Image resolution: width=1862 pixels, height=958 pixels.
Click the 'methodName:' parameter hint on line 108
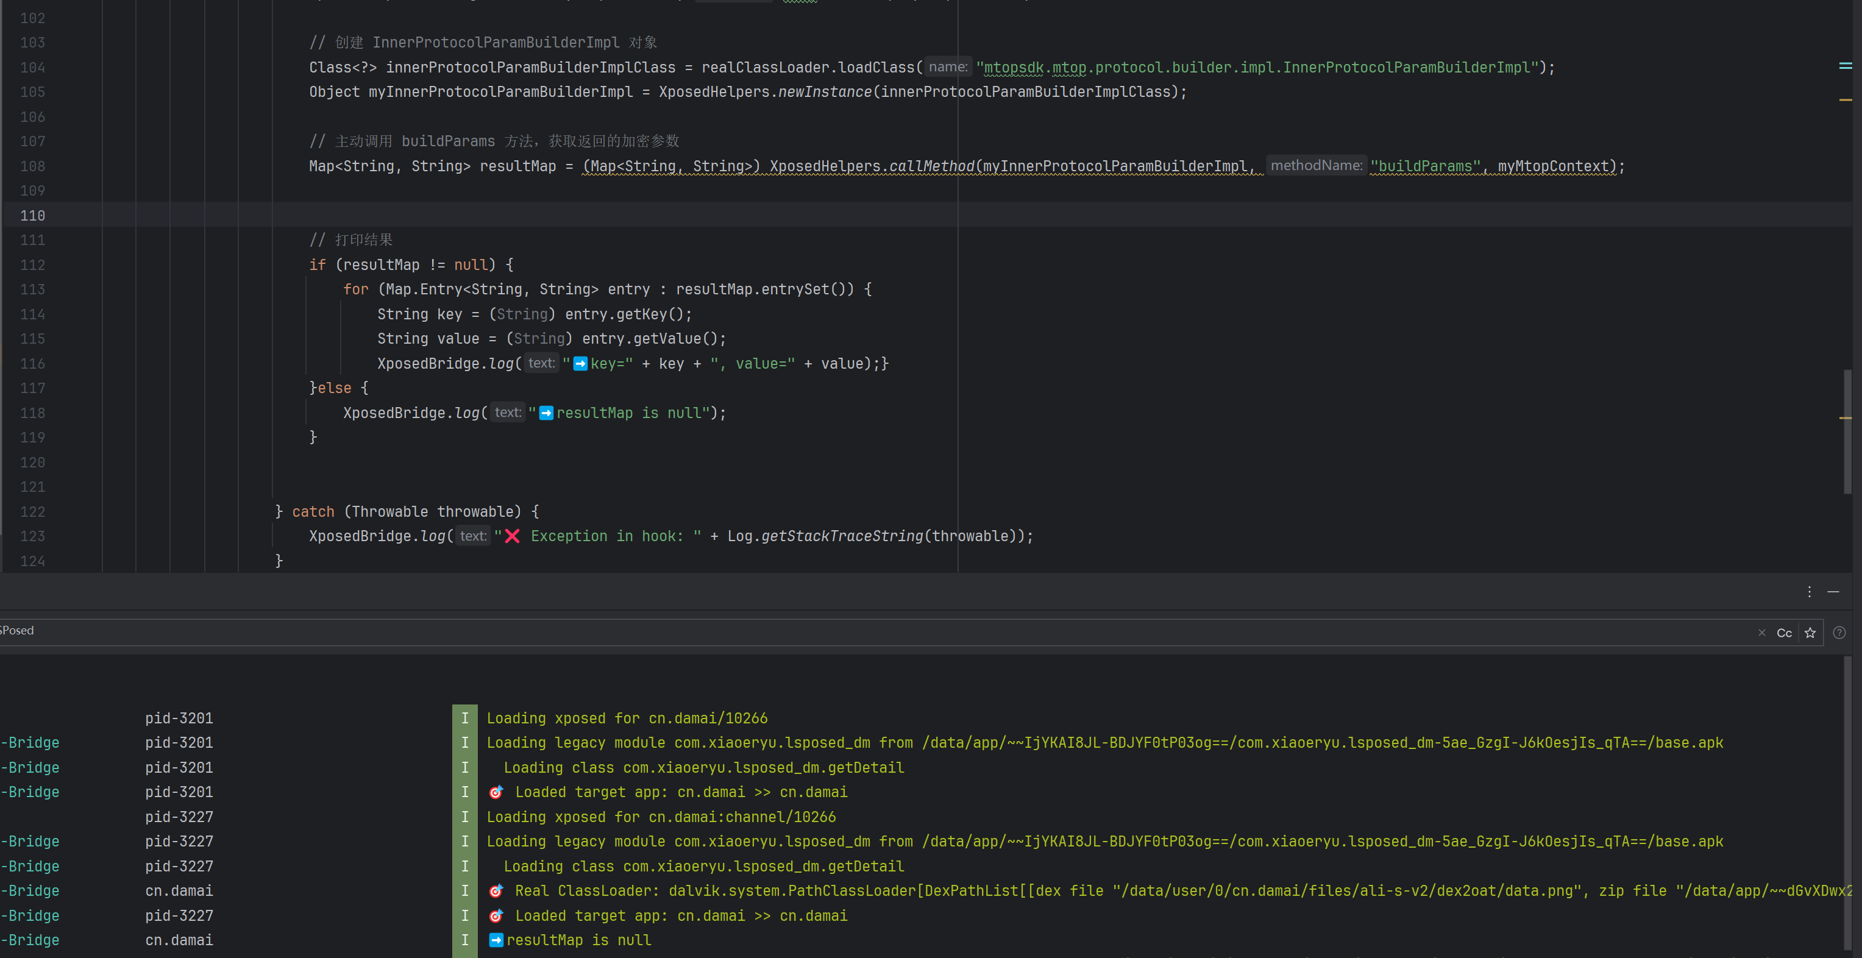pos(1317,165)
